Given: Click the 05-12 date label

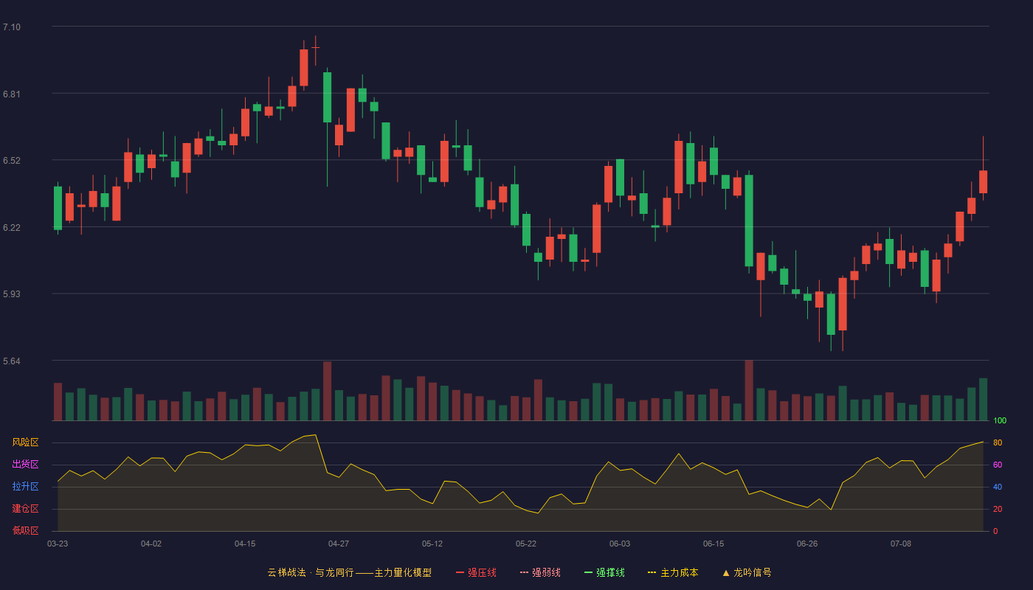Looking at the screenshot, I should [432, 544].
